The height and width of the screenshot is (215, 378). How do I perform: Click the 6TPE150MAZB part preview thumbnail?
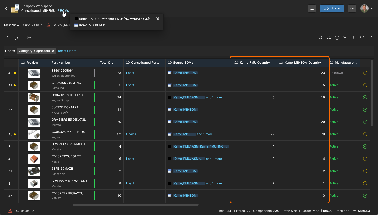(34, 171)
